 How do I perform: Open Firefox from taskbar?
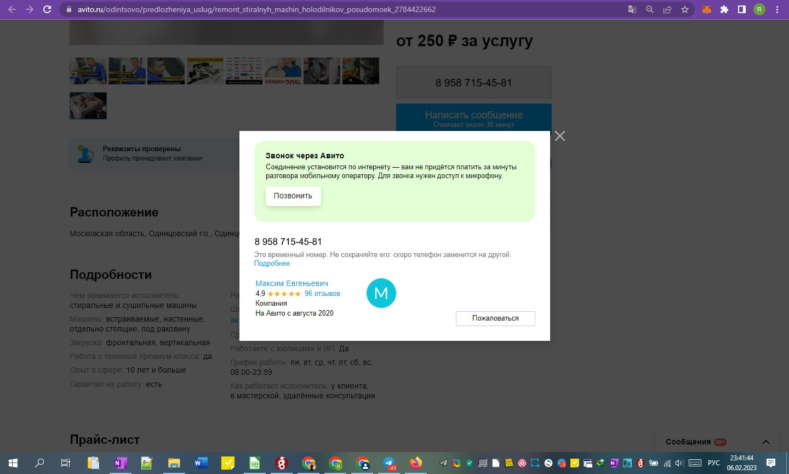(x=416, y=463)
